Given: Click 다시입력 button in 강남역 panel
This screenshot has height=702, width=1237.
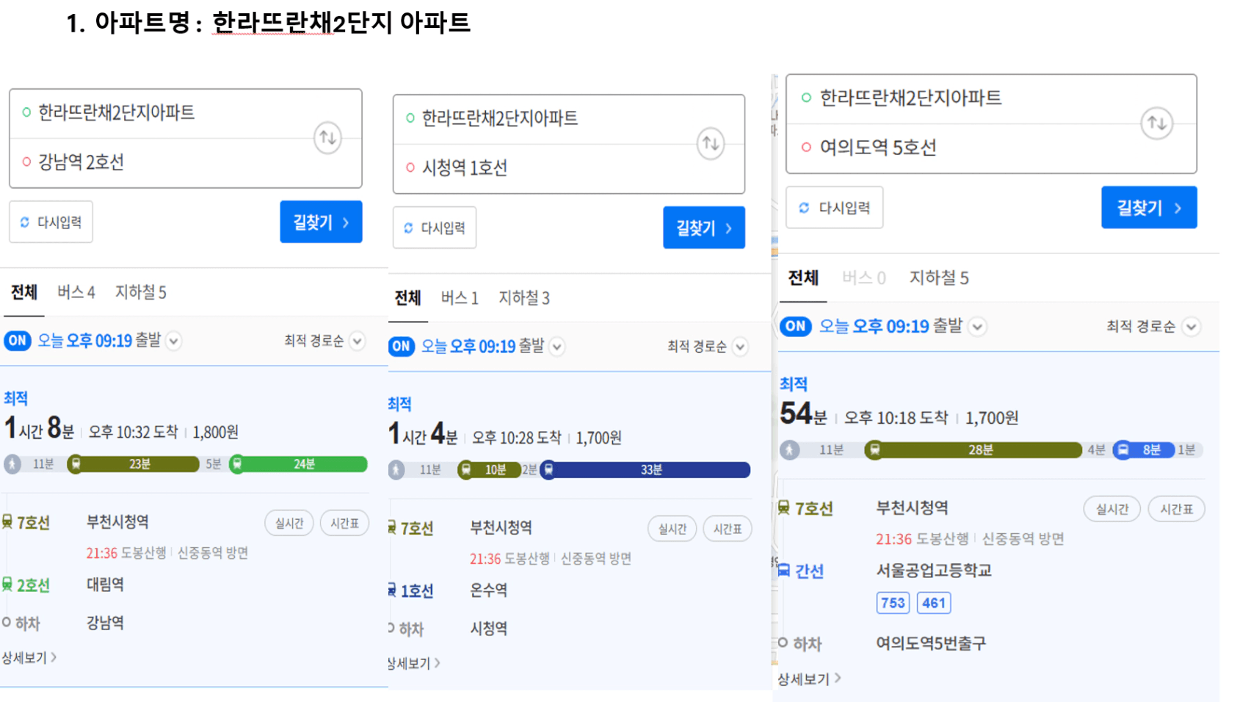Looking at the screenshot, I should (x=51, y=222).
